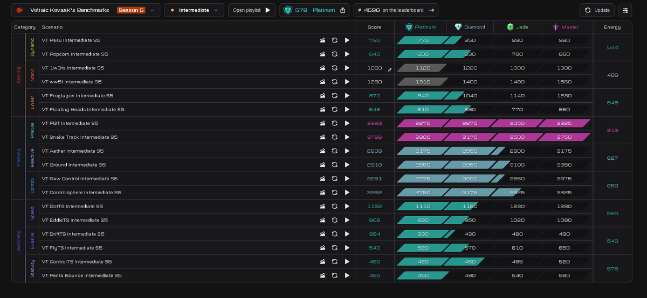
Task: Open the #4596 on the leaderboard link
Action: tap(396, 10)
